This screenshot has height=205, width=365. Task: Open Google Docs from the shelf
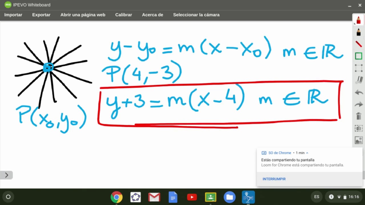[173, 197]
